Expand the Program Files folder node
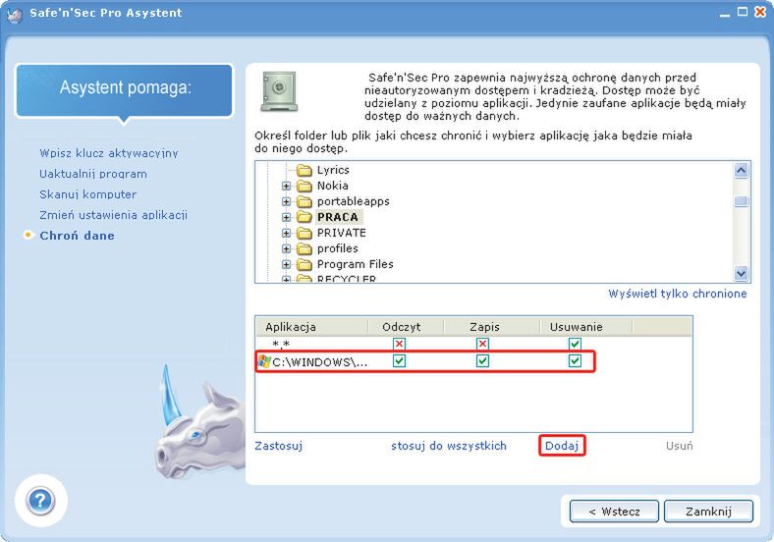The width and height of the screenshot is (774, 542). [x=286, y=264]
